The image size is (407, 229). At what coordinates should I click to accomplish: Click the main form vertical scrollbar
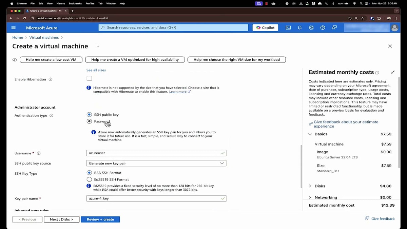(301, 166)
